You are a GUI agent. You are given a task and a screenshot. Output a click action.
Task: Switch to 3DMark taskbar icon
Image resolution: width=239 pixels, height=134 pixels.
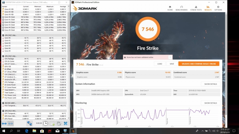73,131
